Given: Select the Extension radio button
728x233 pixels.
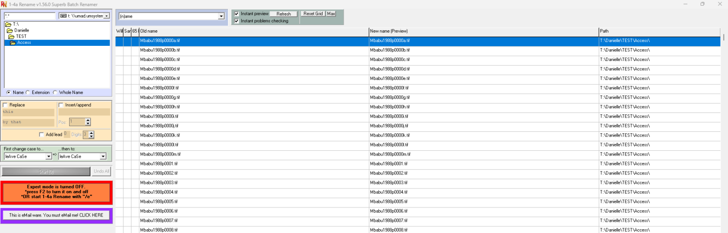Looking at the screenshot, I should click(28, 93).
